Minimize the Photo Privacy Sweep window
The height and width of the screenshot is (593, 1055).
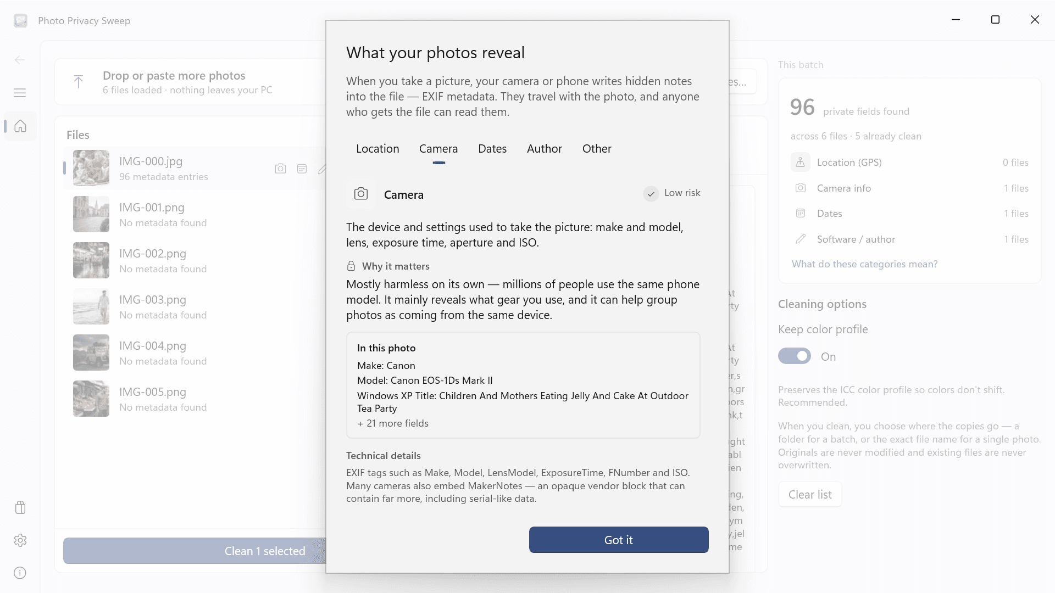click(x=956, y=20)
